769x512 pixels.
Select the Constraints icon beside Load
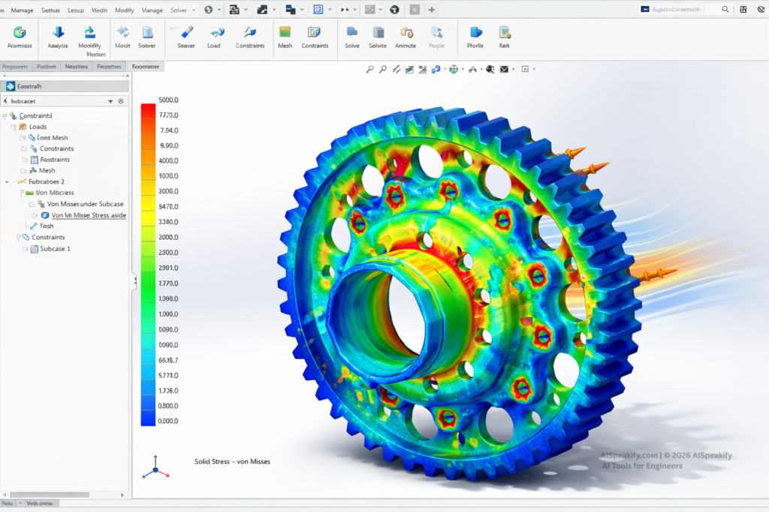[250, 34]
